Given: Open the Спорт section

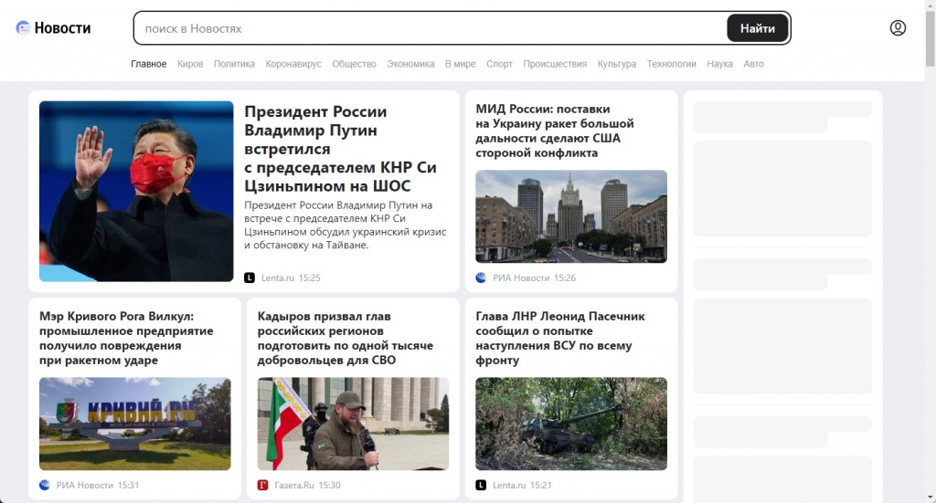Looking at the screenshot, I should (499, 64).
